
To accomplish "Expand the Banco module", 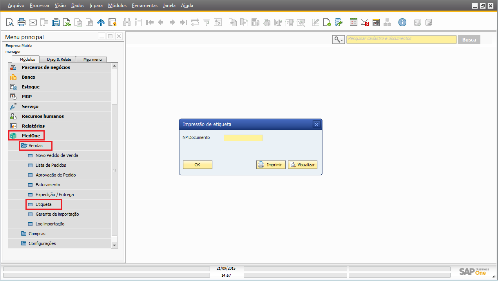I will [x=29, y=77].
